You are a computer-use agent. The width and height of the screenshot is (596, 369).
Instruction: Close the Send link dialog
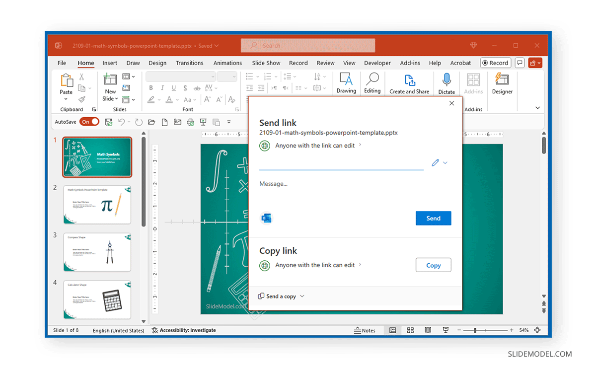(x=451, y=103)
